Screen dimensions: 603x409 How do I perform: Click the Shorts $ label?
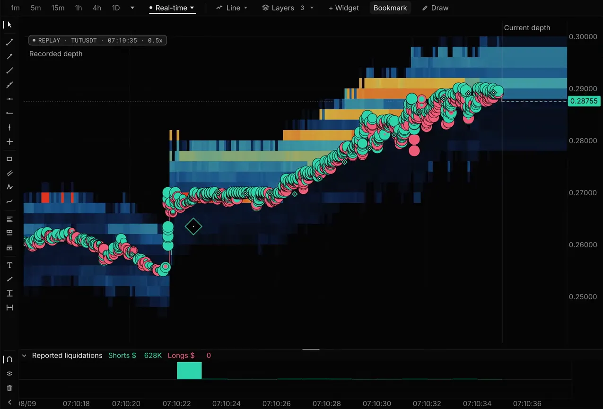click(122, 356)
